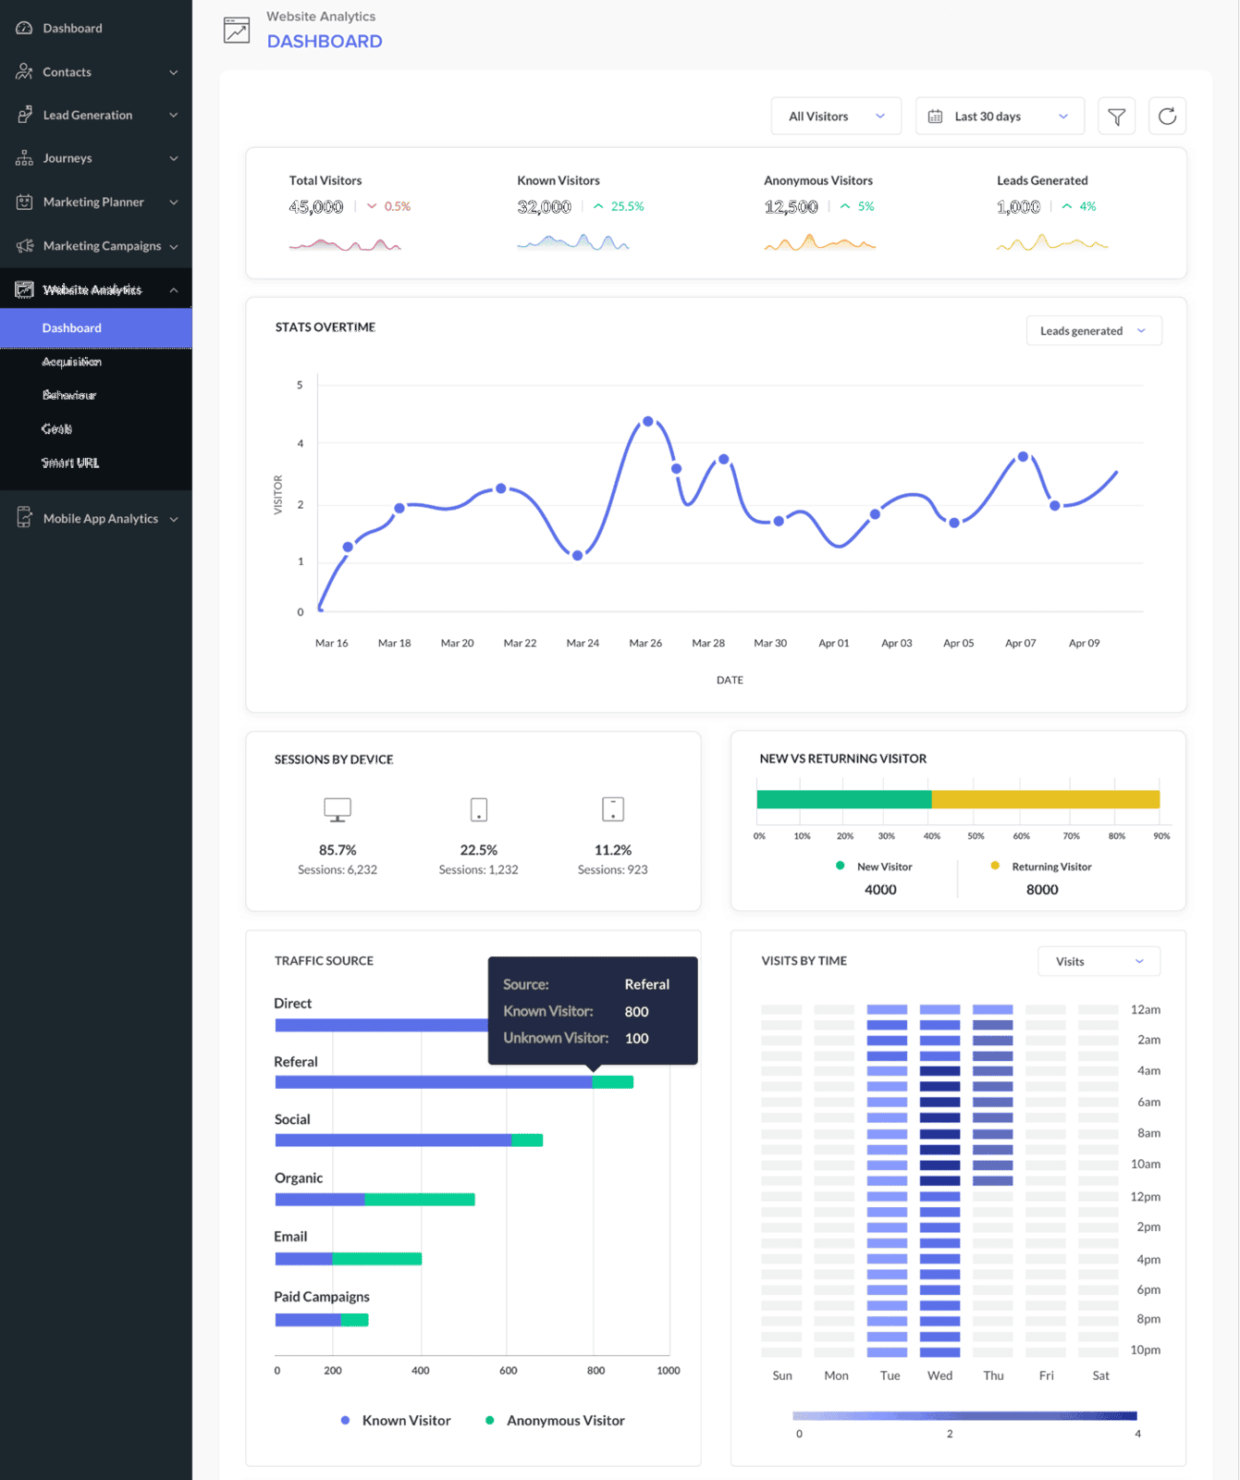1240x1480 pixels.
Task: Go to Goals under Website Analytics
Action: click(x=57, y=429)
